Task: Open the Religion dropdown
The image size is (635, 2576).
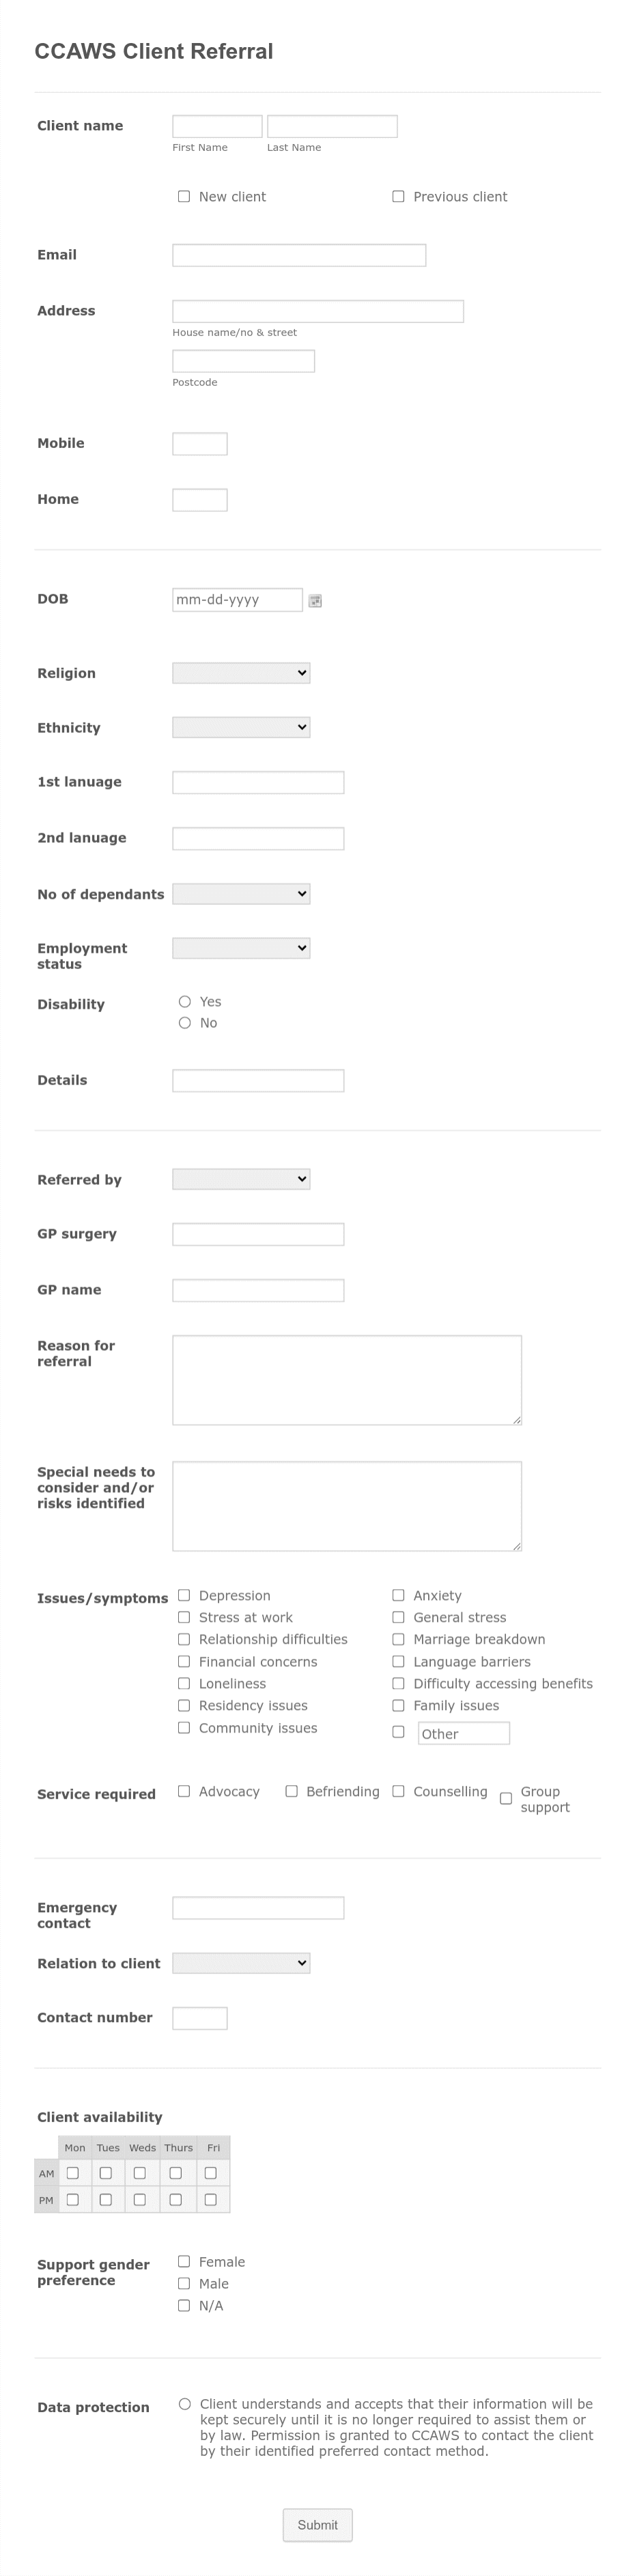Action: pyautogui.click(x=241, y=672)
